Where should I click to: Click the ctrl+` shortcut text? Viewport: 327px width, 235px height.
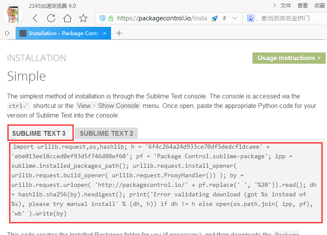[19, 106]
